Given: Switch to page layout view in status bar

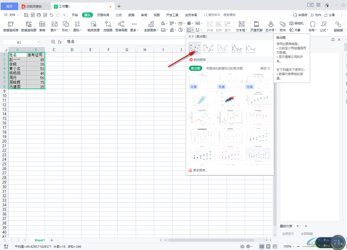Looking at the screenshot, I should tap(268, 246).
